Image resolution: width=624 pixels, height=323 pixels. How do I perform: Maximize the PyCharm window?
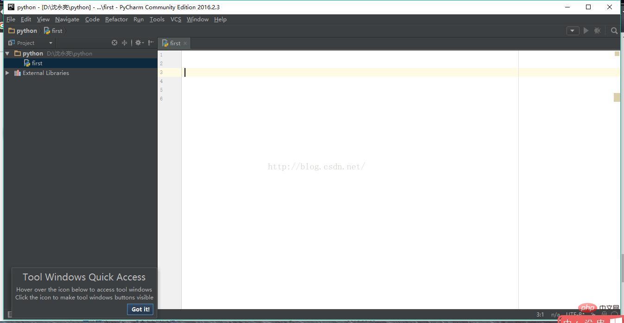pos(588,7)
